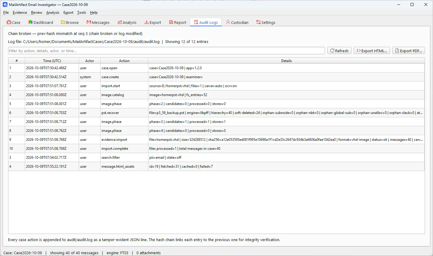433x256 pixels.
Task: Sort by the Action column header
Action: pyautogui.click(x=124, y=61)
